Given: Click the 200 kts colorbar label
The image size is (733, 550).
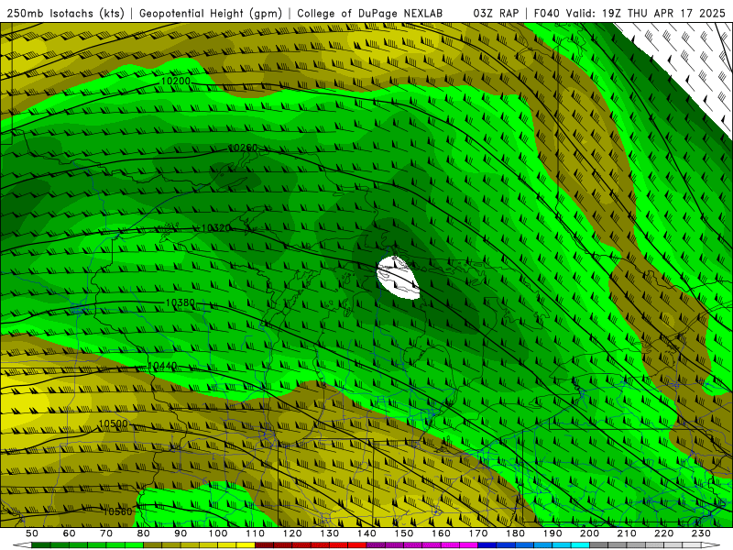Looking at the screenshot, I should [590, 533].
